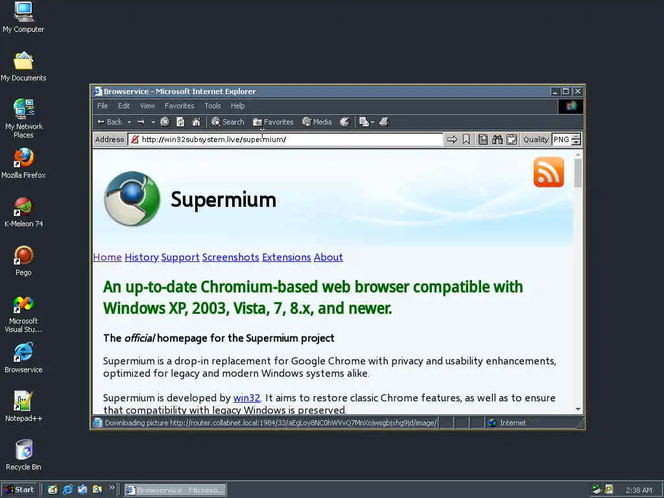This screenshot has width=664, height=498.
Task: Click the orange RSS feed icon
Action: click(x=549, y=172)
